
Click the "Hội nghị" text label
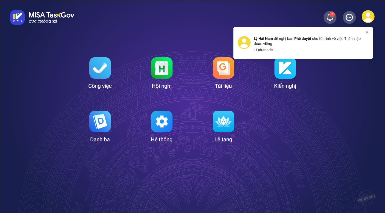(162, 86)
